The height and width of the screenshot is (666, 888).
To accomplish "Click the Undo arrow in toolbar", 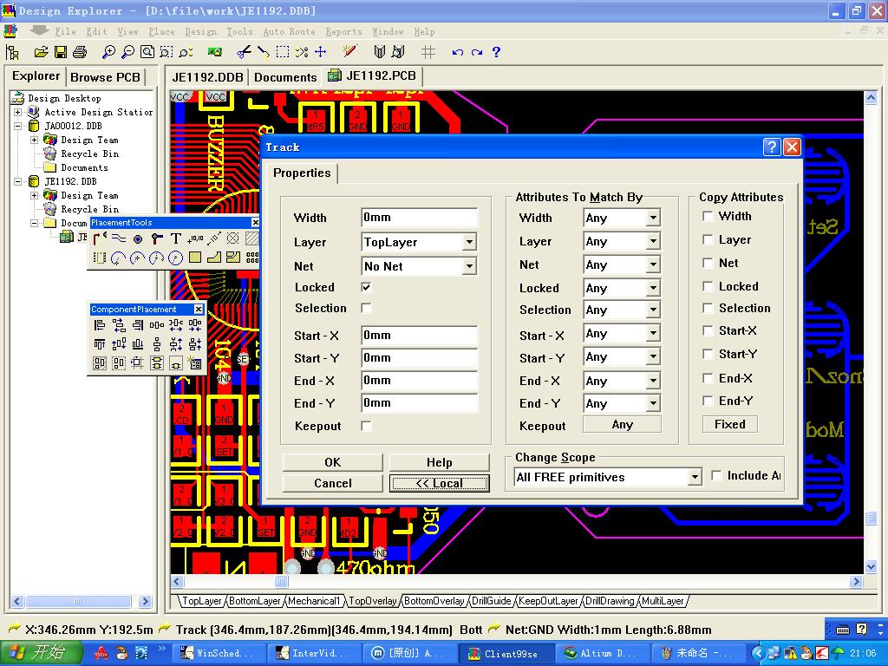I will pyautogui.click(x=458, y=53).
